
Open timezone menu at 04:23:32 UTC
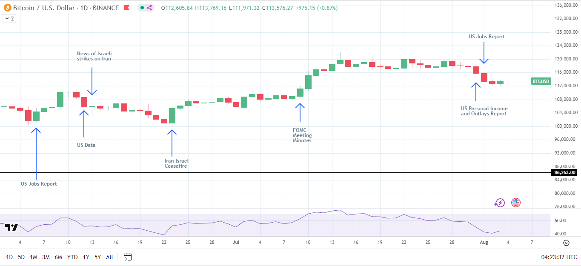pyautogui.click(x=559, y=257)
